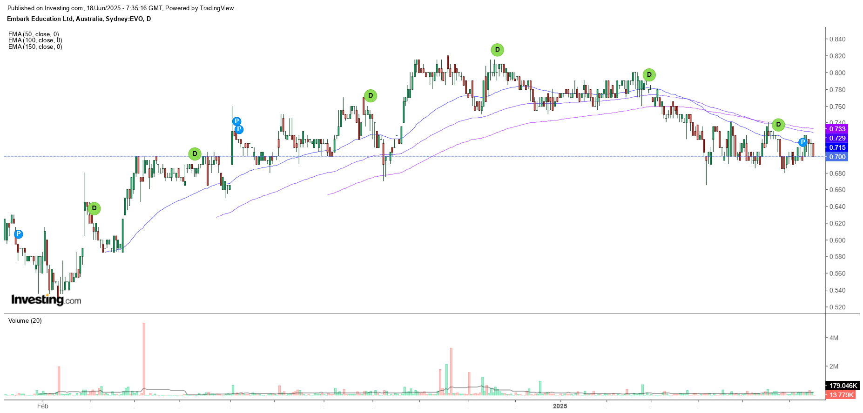
Task: Click the black 179.046K volume label
Action: [x=843, y=386]
